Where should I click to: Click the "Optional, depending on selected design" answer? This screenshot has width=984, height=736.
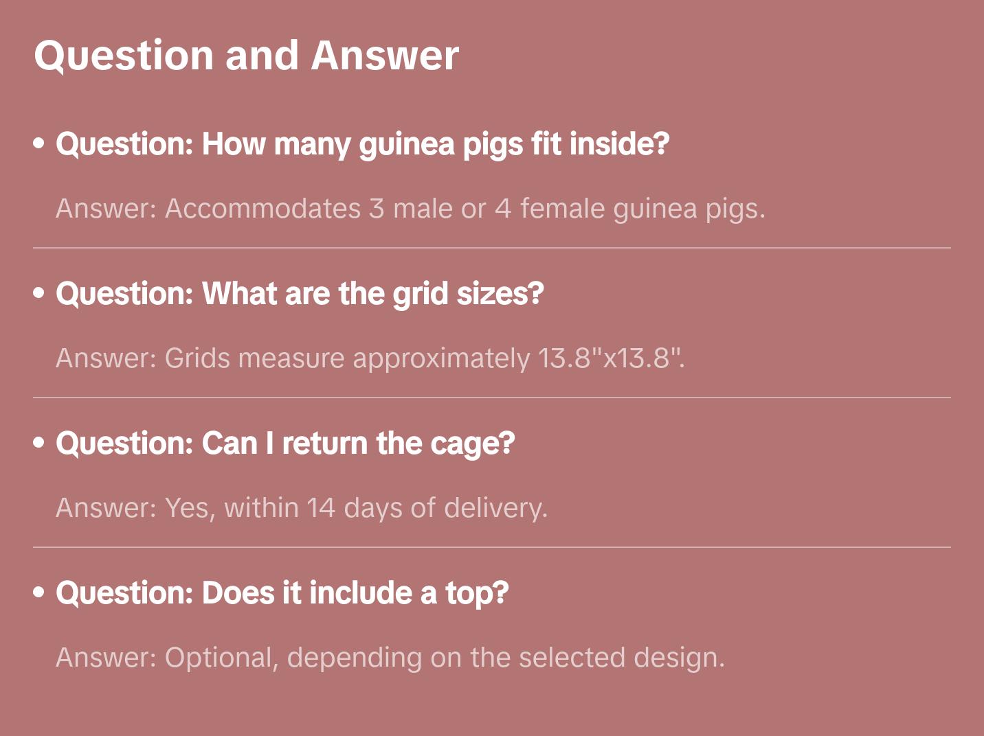(x=390, y=658)
